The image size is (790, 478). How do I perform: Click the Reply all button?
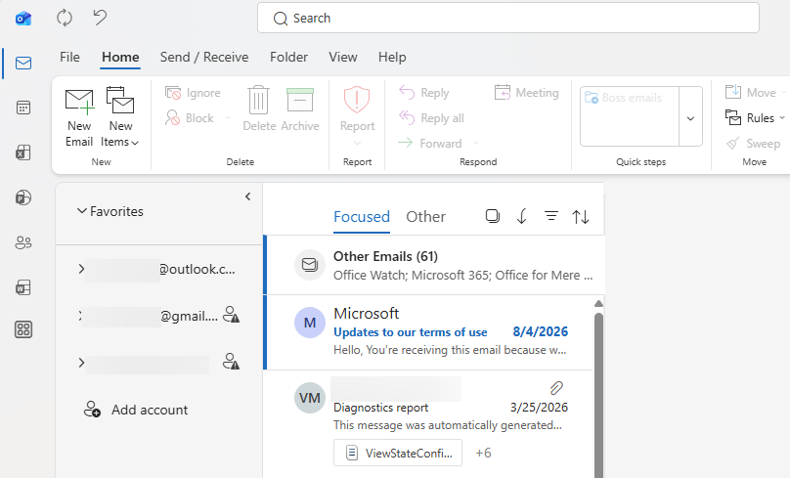[x=431, y=118]
